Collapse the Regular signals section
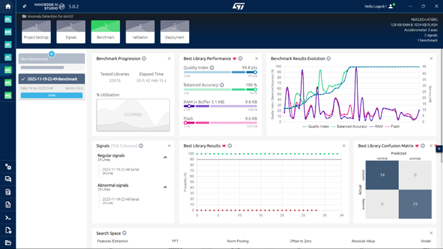 click(x=165, y=157)
